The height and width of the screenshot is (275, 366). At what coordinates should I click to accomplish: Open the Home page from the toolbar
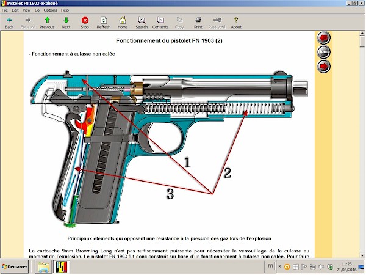coord(123,23)
